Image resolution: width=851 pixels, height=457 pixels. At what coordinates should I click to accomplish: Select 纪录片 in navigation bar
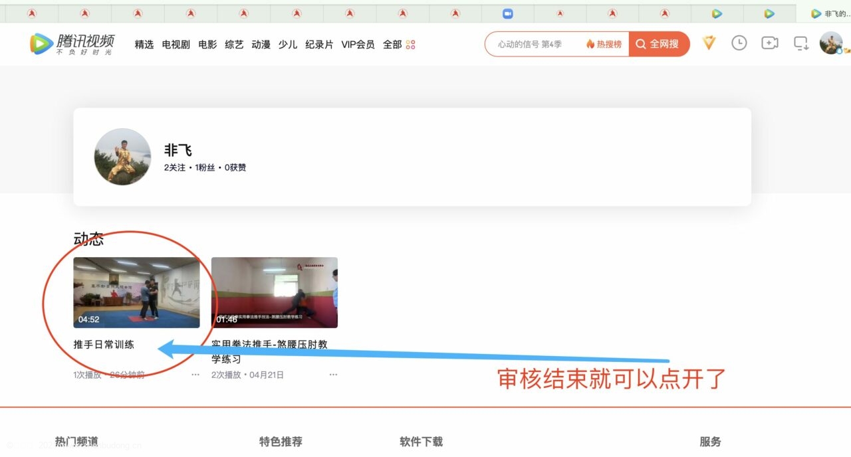pyautogui.click(x=319, y=45)
